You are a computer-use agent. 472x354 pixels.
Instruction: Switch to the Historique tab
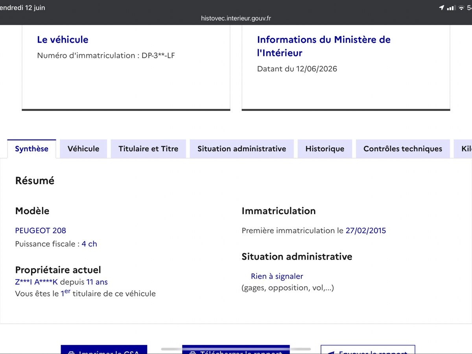pyautogui.click(x=325, y=149)
